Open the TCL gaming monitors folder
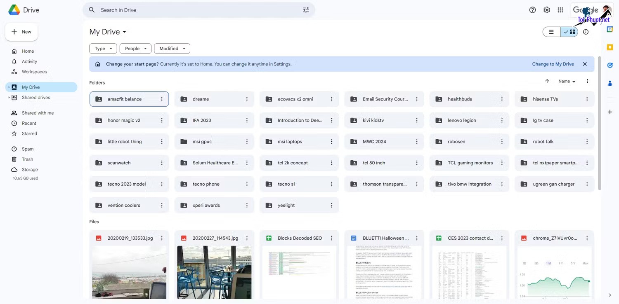Viewport: 619px width, 304px height. [469, 163]
